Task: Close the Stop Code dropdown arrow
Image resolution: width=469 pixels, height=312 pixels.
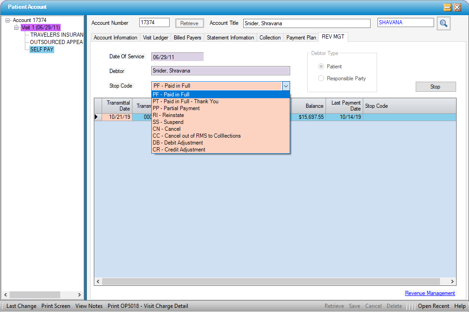Action: click(286, 86)
